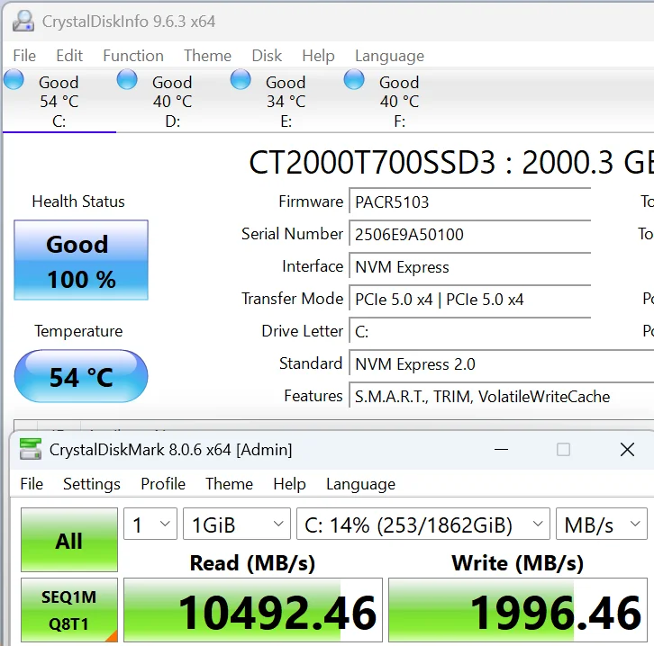The width and height of the screenshot is (654, 646).
Task: Open the test count dropdown showing 1
Action: coord(150,524)
